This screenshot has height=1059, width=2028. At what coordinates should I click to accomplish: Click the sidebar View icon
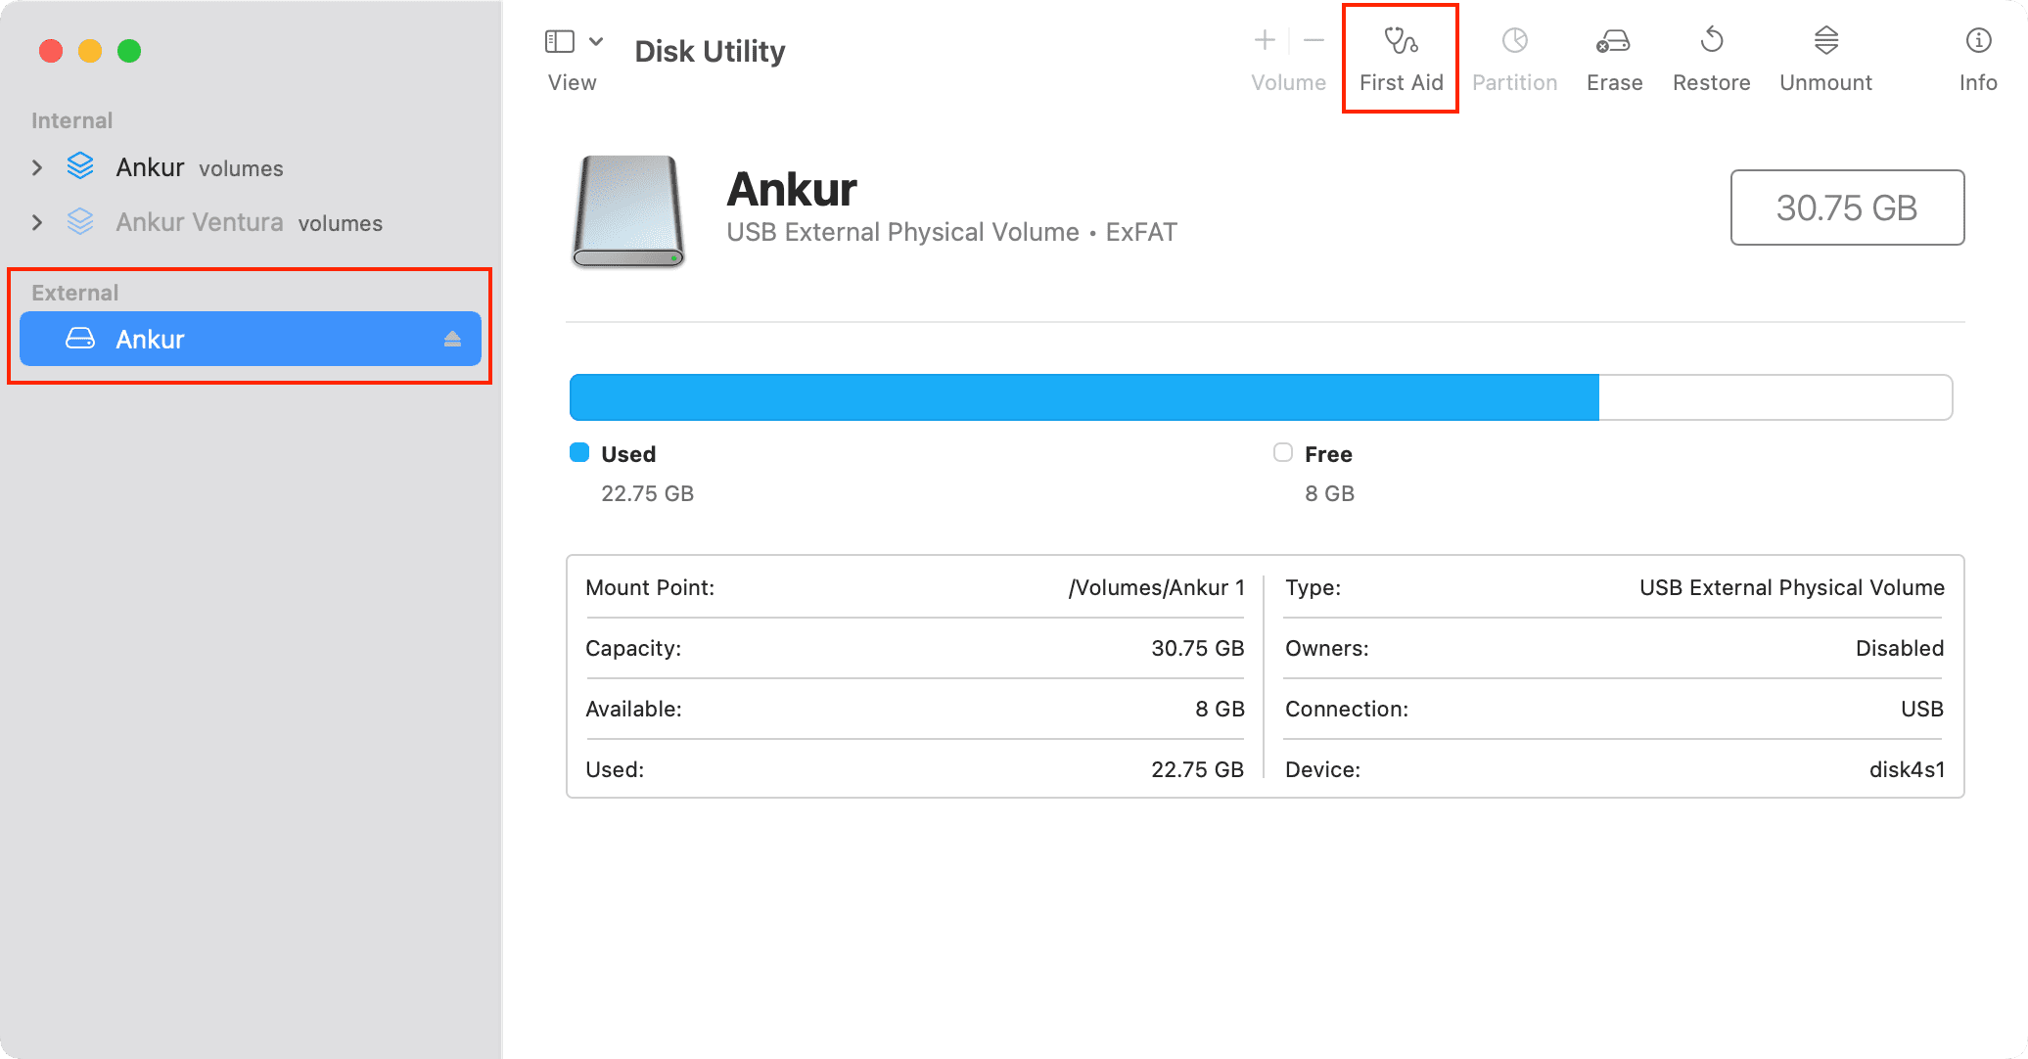(x=559, y=41)
